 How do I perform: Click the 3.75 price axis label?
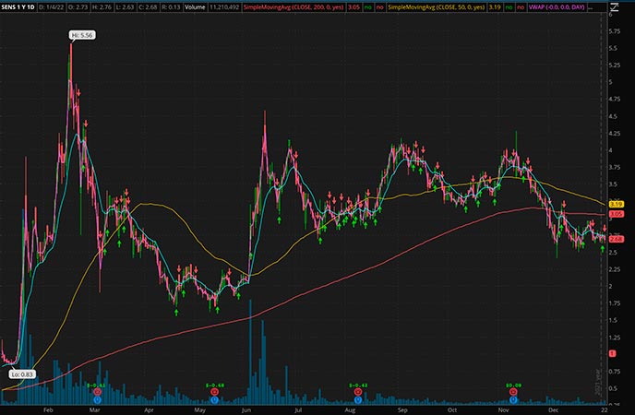(x=614, y=168)
